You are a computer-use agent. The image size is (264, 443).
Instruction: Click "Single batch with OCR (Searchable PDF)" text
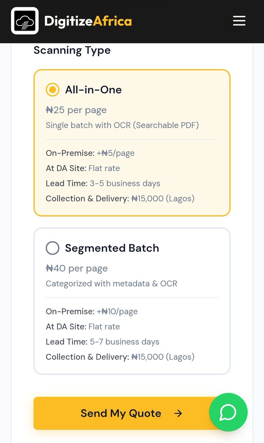122,125
